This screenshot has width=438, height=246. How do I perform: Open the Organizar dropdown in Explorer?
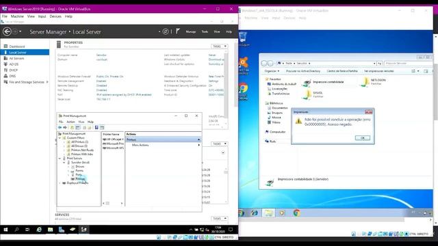coord(272,71)
